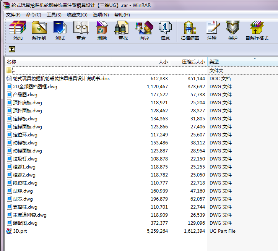Sort by Packed Size (压缩后大小) column header
The width and height of the screenshot is (278, 251).
(189, 62)
